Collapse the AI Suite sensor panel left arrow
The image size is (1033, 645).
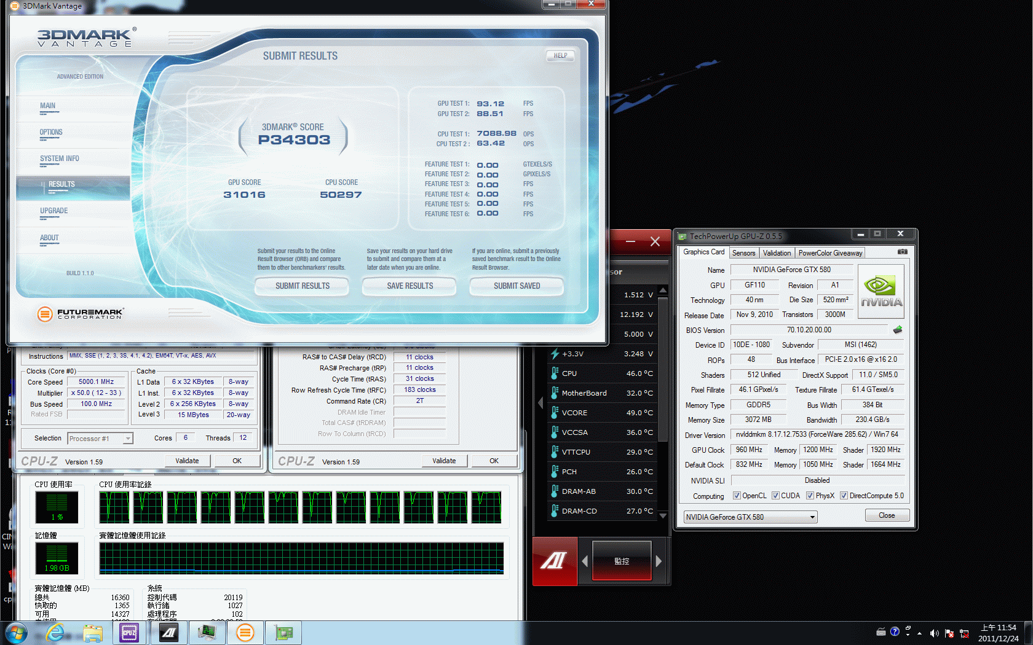tap(540, 402)
